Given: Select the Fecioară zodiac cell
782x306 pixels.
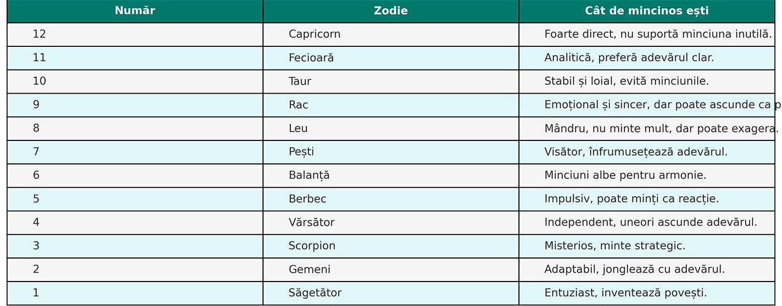Looking at the screenshot, I should (x=311, y=58).
